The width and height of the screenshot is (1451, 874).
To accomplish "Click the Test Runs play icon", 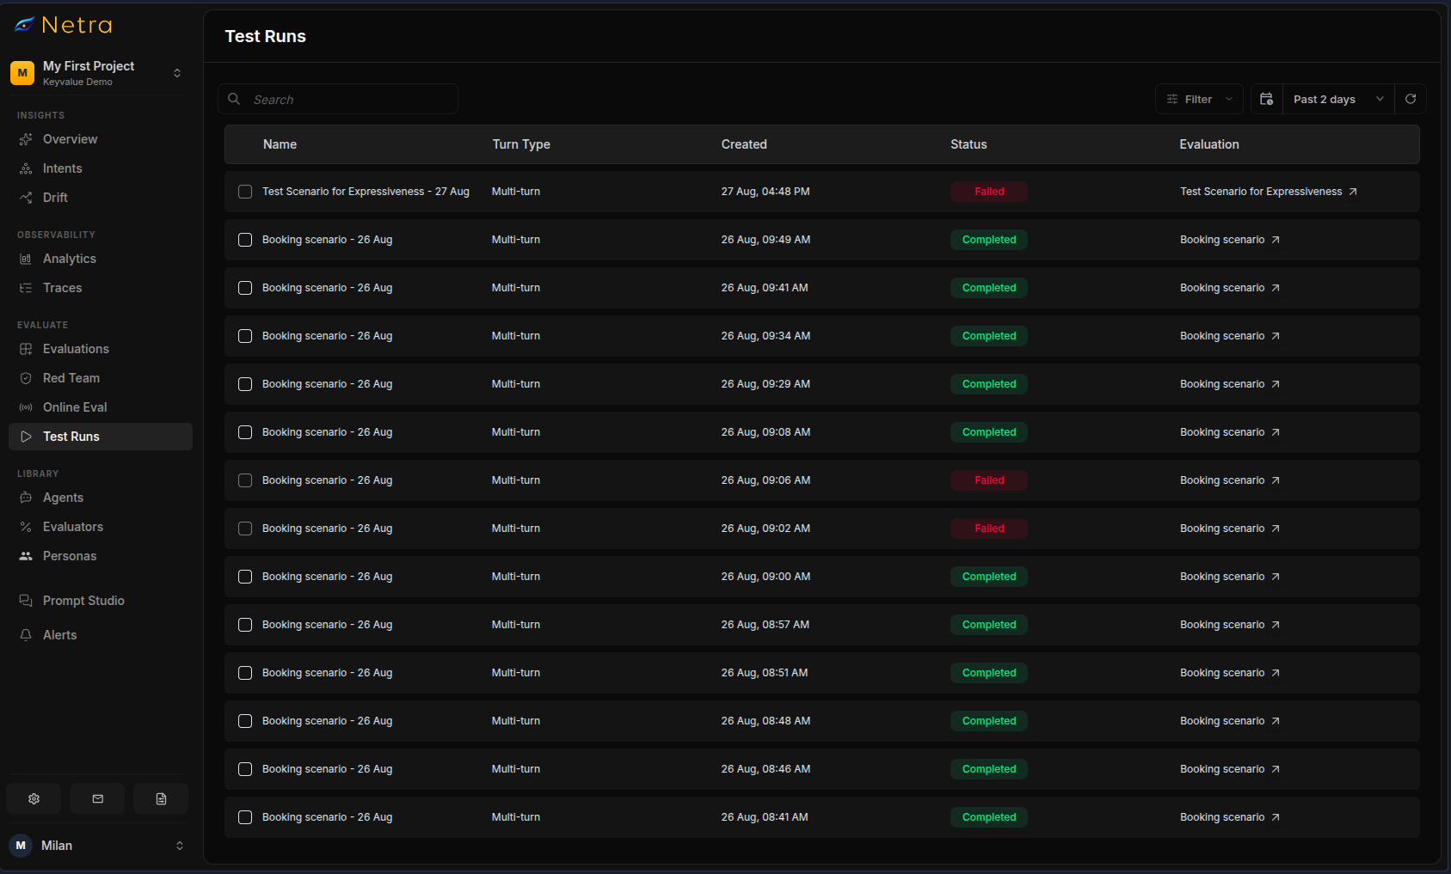I will [x=26, y=437].
